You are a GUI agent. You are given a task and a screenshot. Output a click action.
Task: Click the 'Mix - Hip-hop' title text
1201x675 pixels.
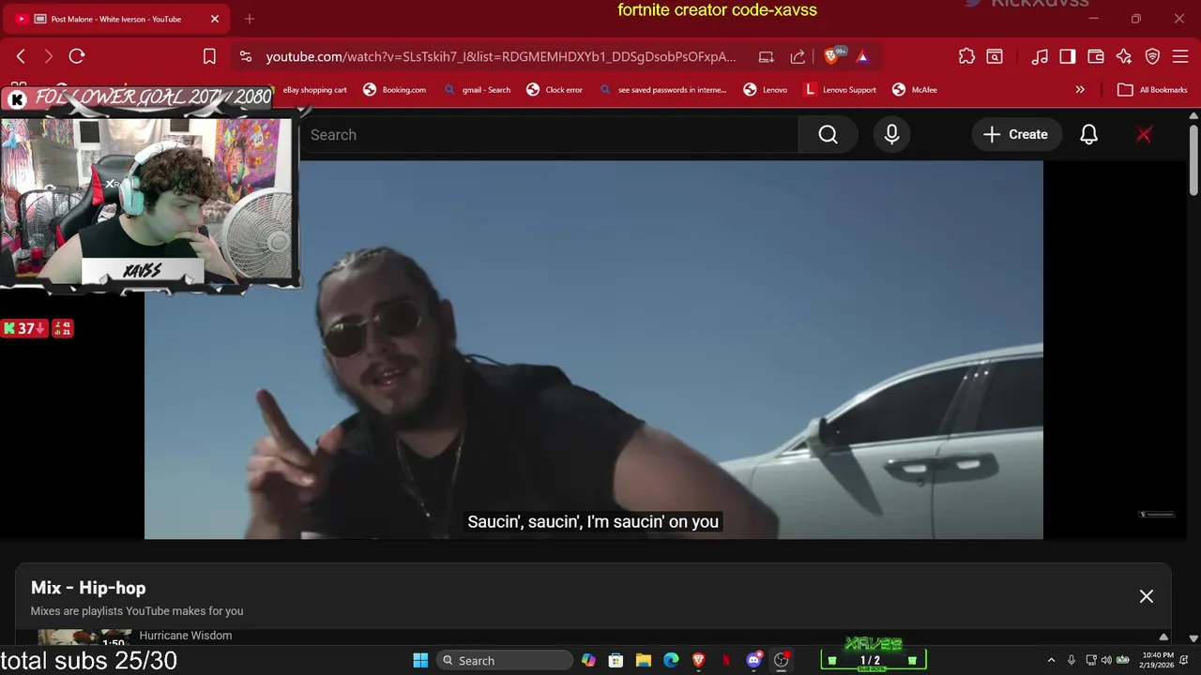tap(88, 588)
